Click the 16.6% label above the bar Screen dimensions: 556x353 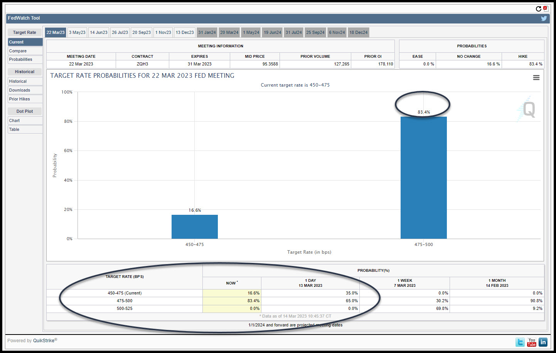195,210
